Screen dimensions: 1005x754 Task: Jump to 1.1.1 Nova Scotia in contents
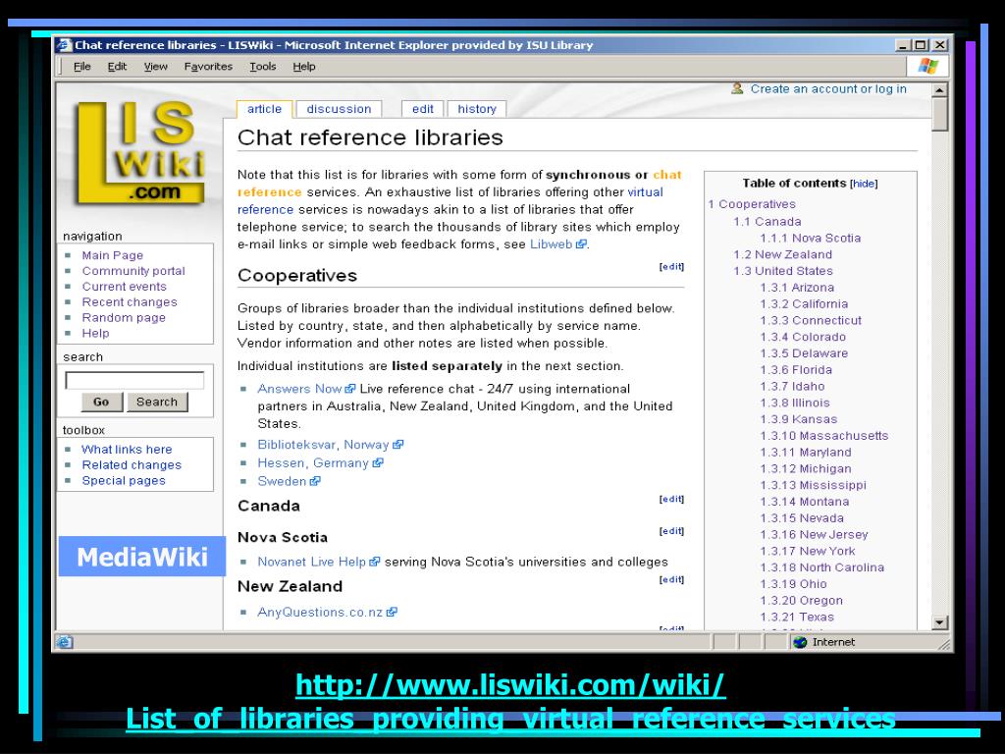coord(810,238)
